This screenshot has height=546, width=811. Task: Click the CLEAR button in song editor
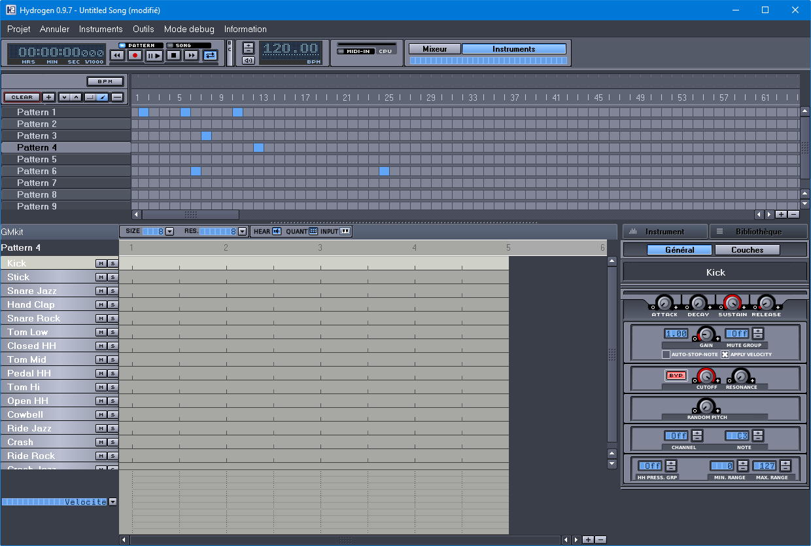pos(22,97)
